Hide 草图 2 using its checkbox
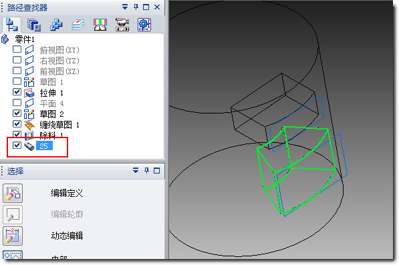 tap(17, 113)
